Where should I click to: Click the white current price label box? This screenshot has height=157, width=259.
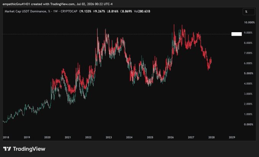pyautogui.click(x=237, y=34)
